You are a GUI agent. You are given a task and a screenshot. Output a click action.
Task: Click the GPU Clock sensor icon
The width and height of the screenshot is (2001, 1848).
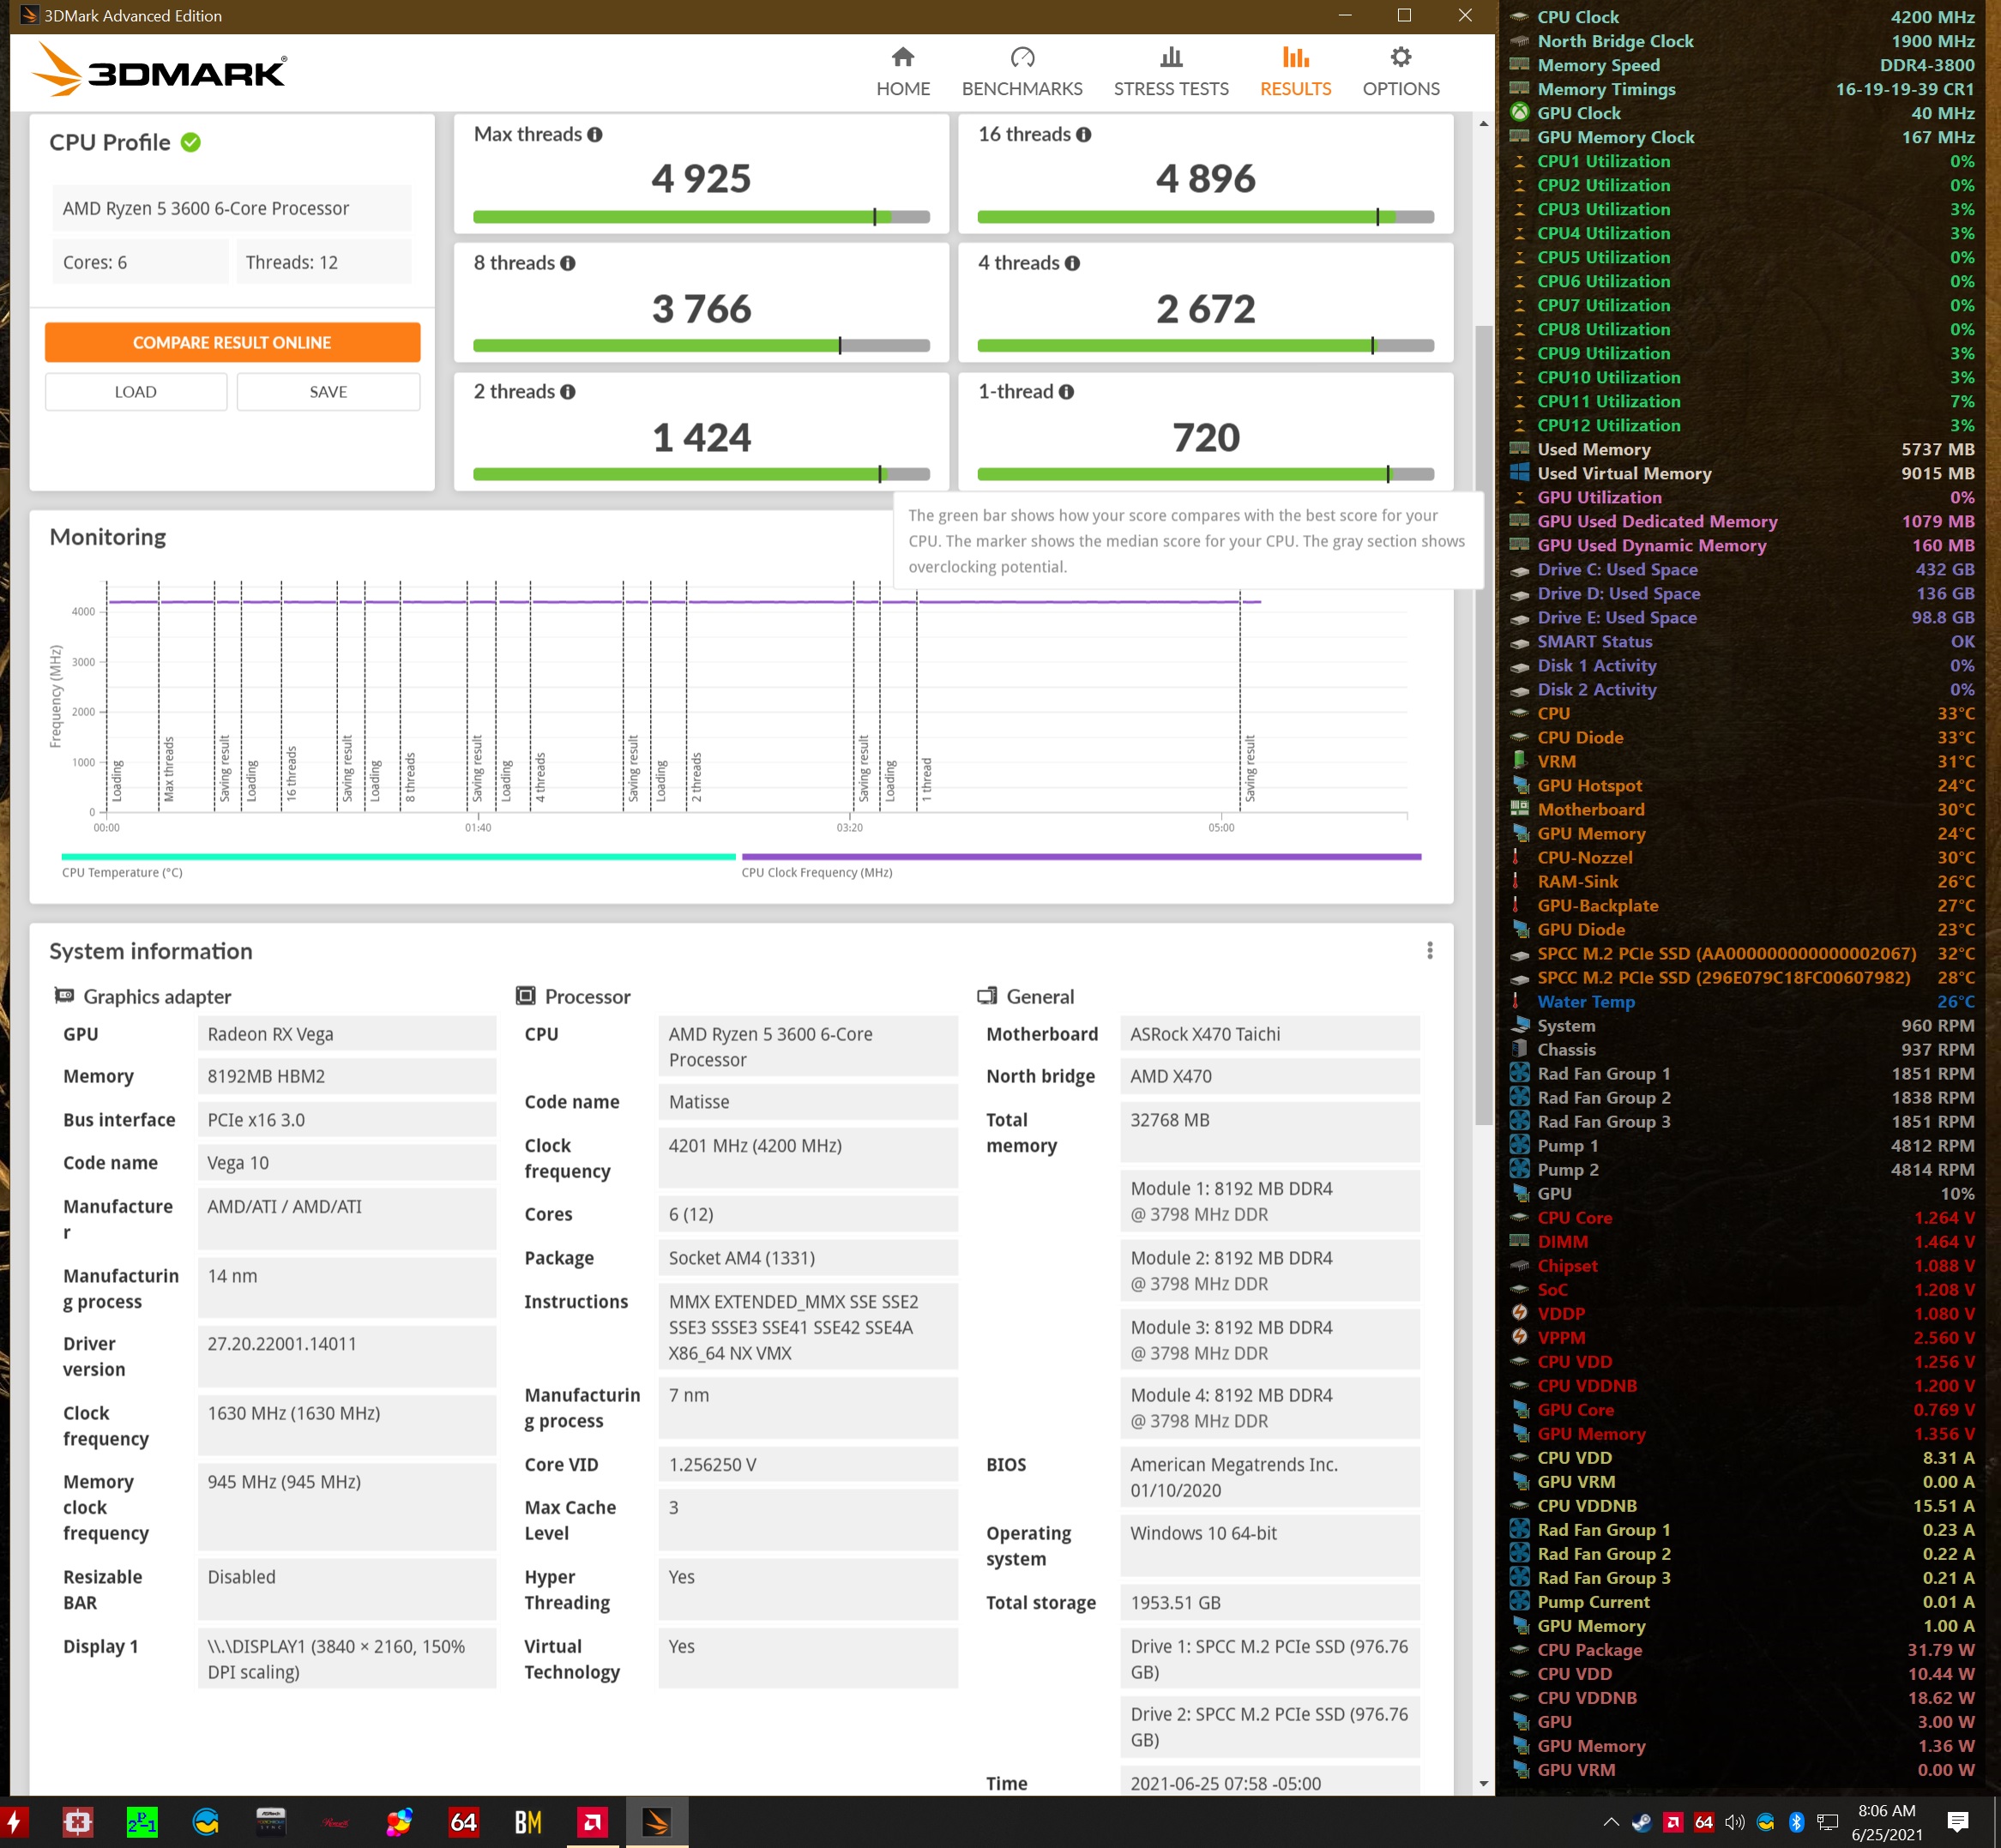pyautogui.click(x=1519, y=112)
